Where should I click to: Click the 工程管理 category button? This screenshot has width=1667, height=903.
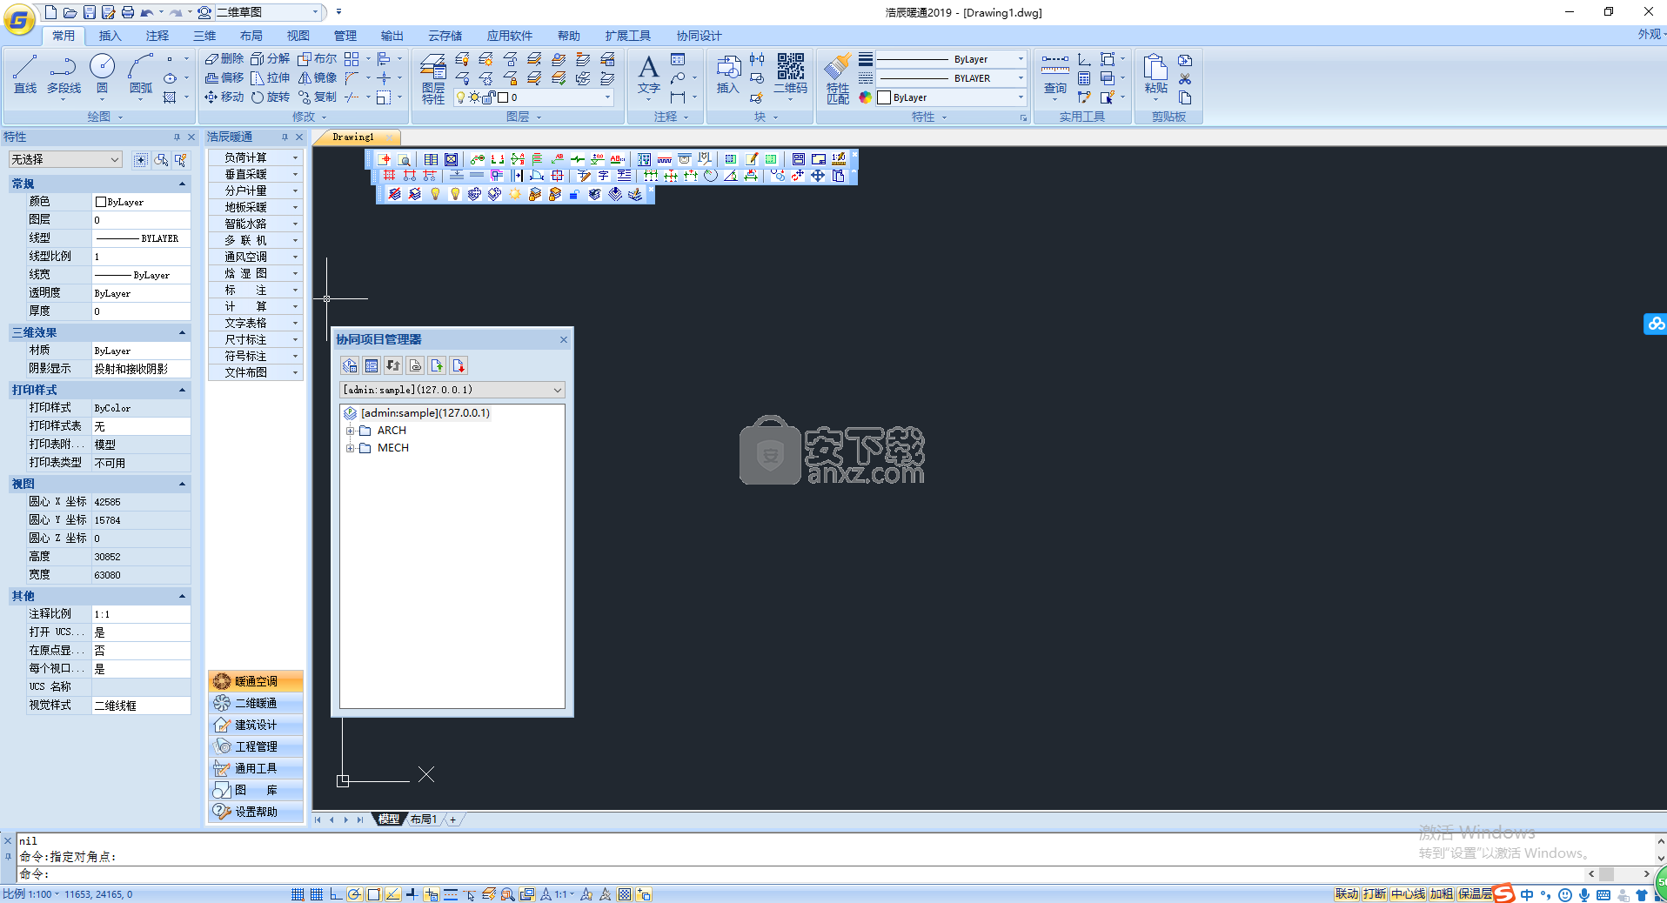coord(256,746)
